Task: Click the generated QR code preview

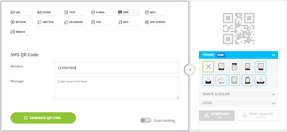Action: pyautogui.click(x=238, y=29)
